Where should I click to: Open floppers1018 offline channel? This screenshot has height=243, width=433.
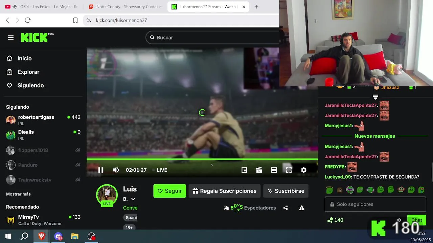(43, 150)
